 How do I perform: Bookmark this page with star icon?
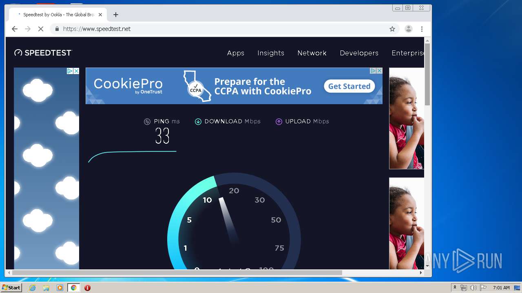(392, 29)
